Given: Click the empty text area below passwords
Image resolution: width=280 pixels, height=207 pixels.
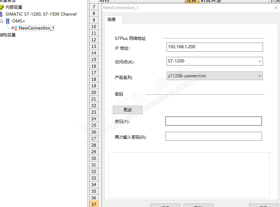Looking at the screenshot, I should [x=189, y=175].
